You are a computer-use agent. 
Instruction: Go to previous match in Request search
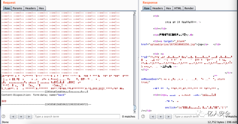pyautogui.click(x=13, y=117)
